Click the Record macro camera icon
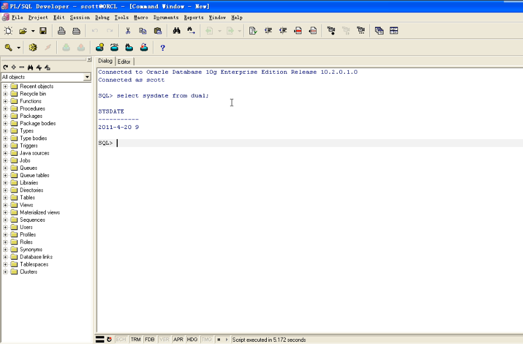 click(x=331, y=31)
